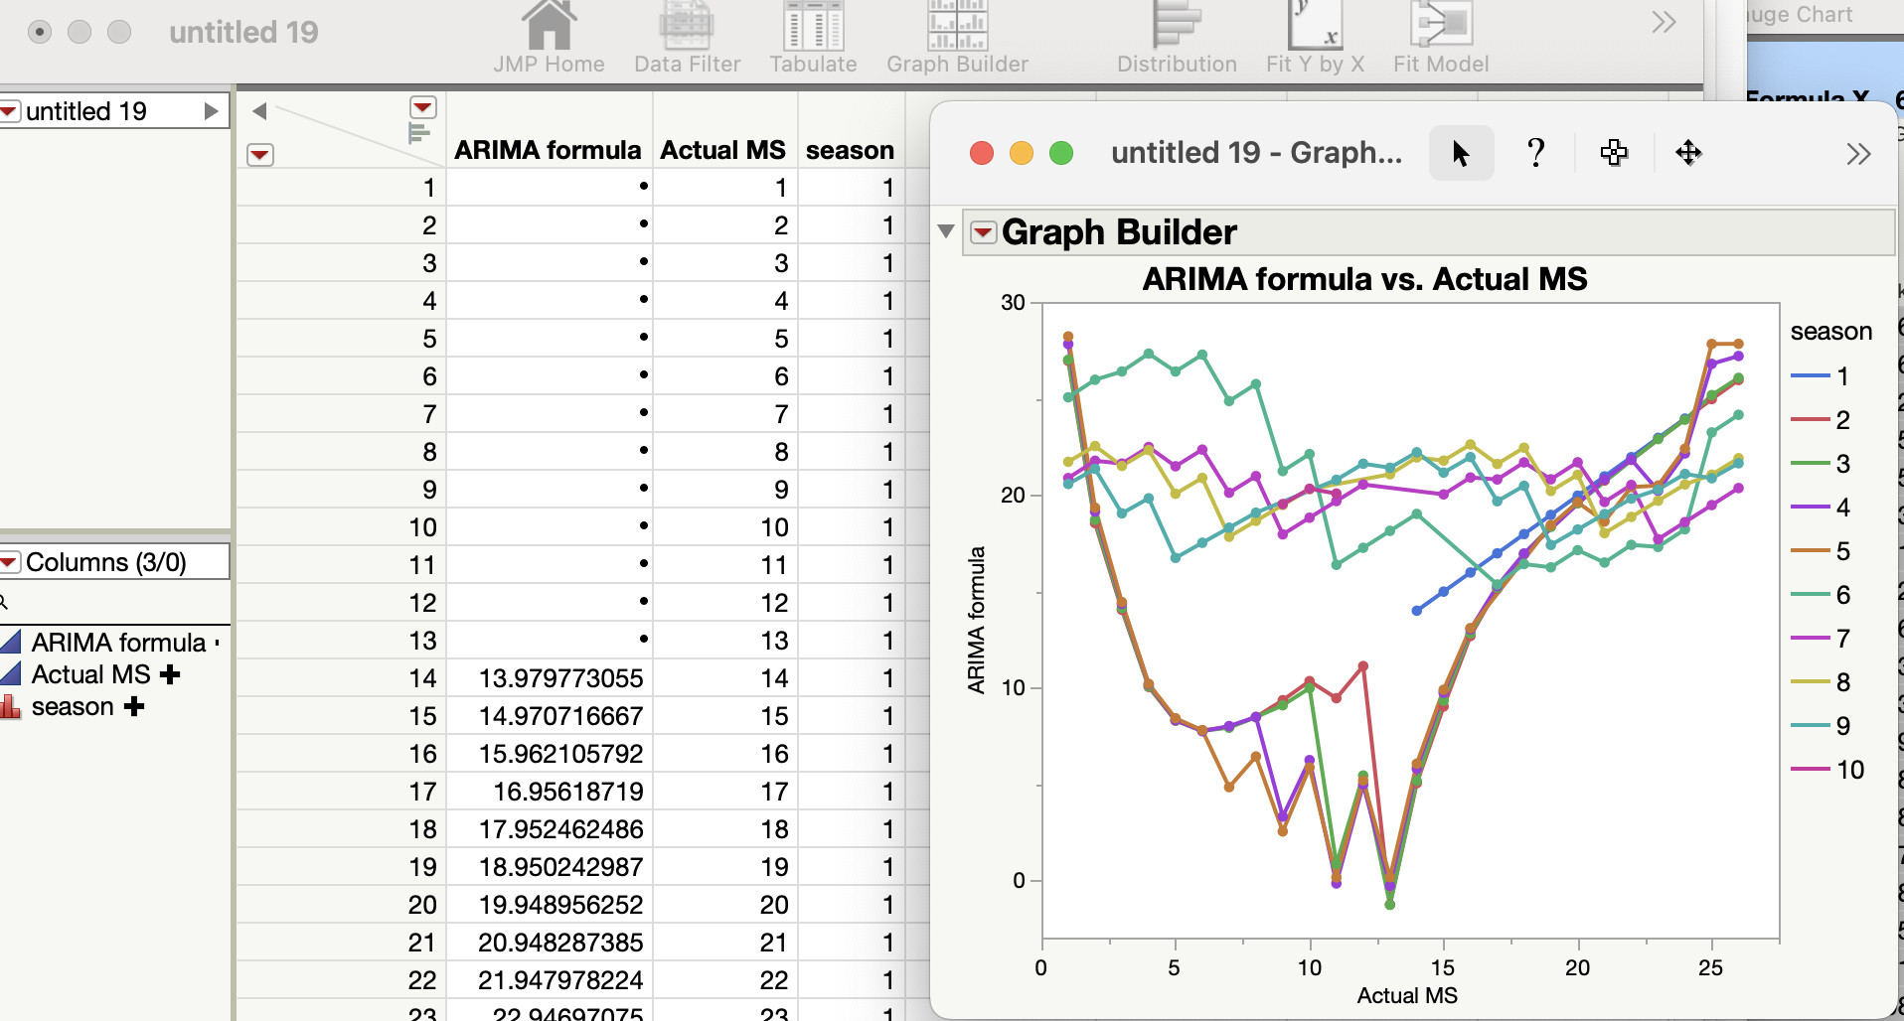The width and height of the screenshot is (1904, 1021).
Task: Click the chevron to reveal more toolbar items
Action: [1665, 22]
